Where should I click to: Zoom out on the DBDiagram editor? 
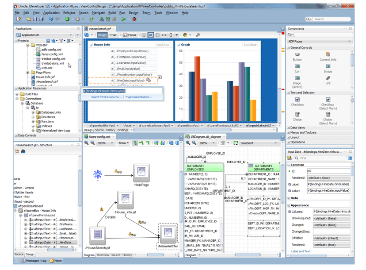pos(194,143)
